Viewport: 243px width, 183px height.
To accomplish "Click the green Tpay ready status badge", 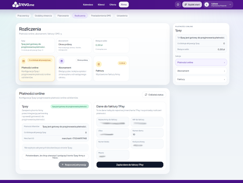I will pos(70,107).
